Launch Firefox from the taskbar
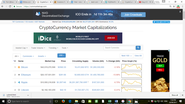This screenshot has width=185, height=104. (x=63, y=101)
